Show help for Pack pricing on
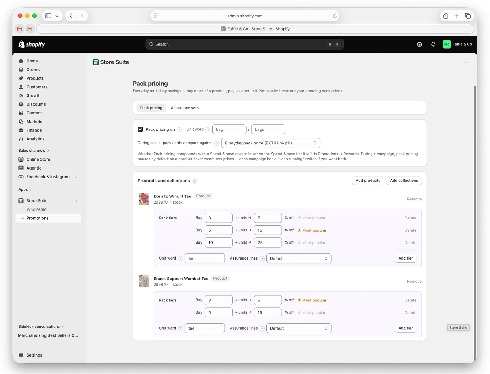Viewport: 490px width, 374px height. [179, 130]
